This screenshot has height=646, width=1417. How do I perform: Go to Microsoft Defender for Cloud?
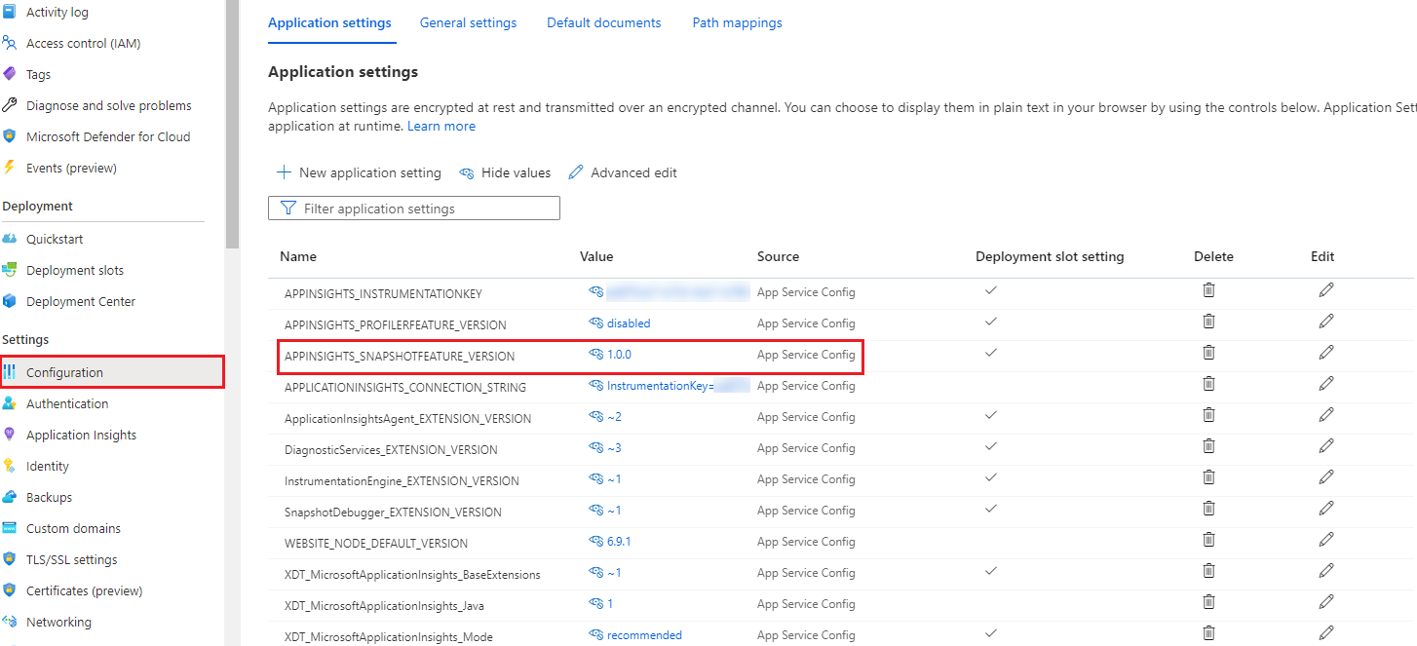pos(108,137)
